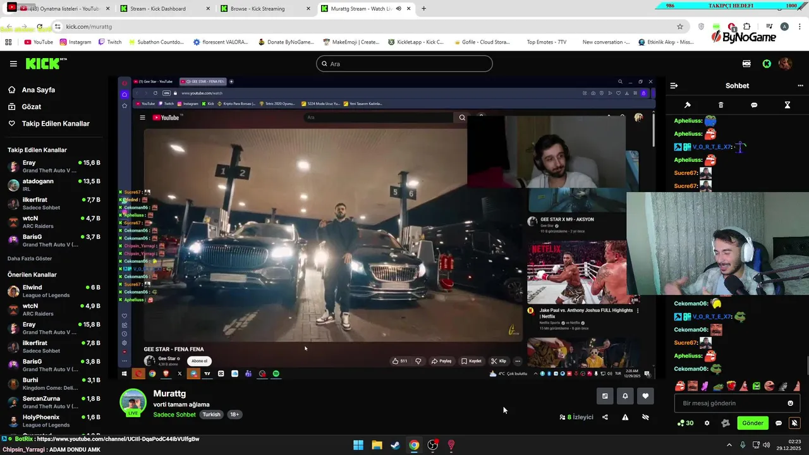809x455 pixels.
Task: Open Windows Start button
Action: tap(358, 445)
